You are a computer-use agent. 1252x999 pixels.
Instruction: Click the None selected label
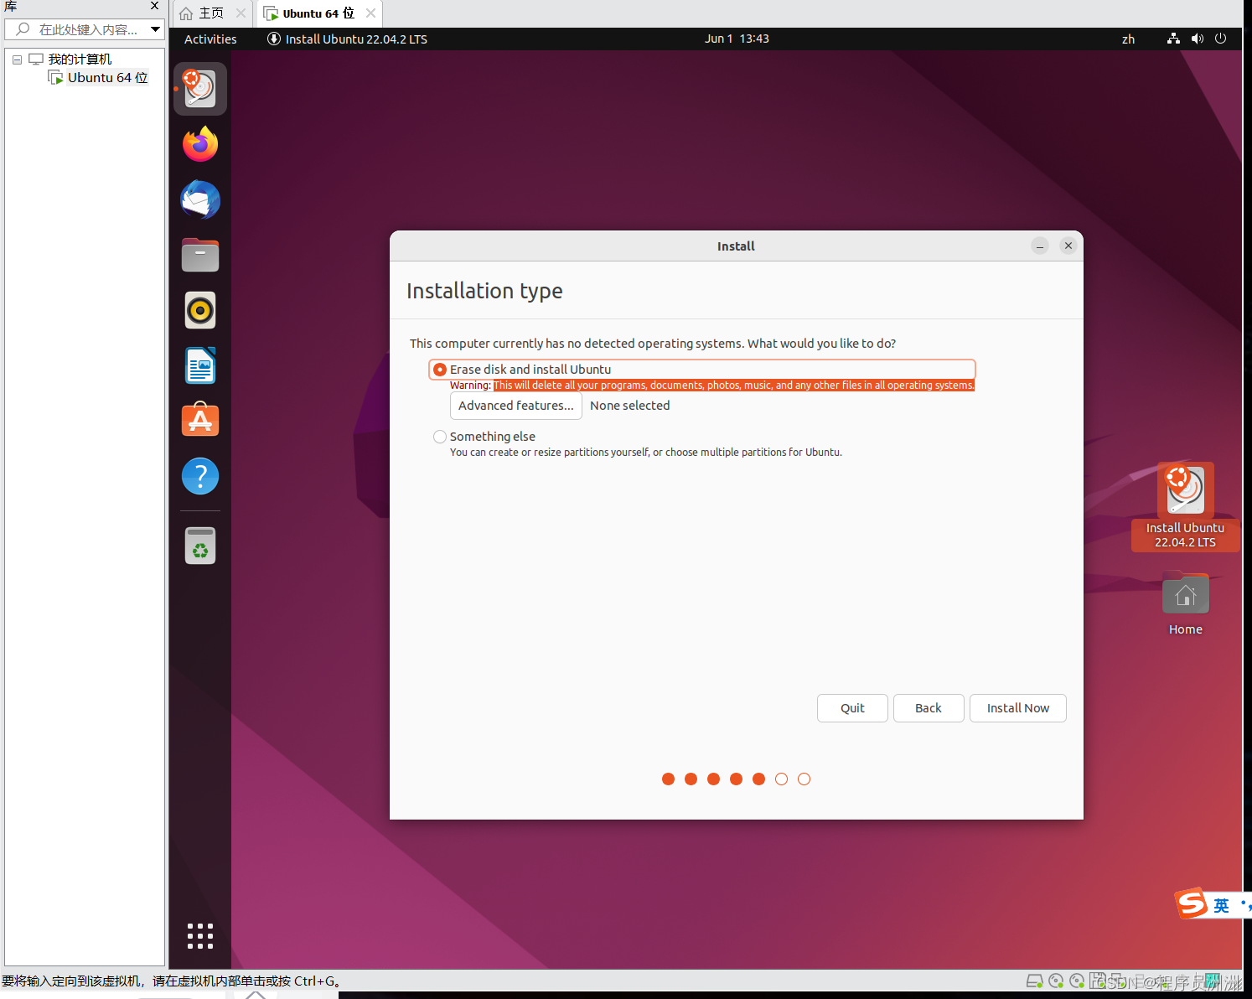tap(630, 406)
